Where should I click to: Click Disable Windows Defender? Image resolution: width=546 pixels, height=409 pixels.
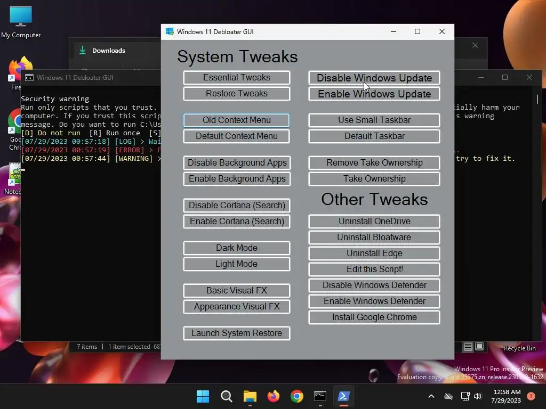coord(374,285)
